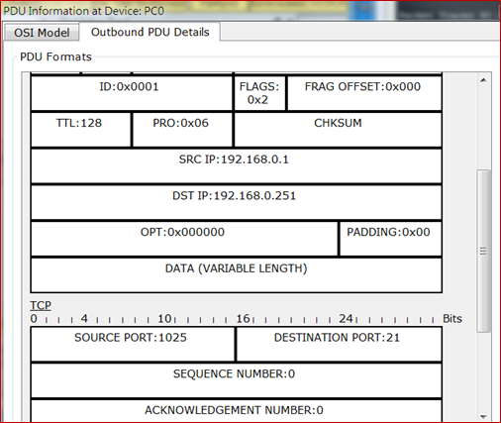Click the DST IP:192.168.0.251 row
Viewport: 501px width, 423px height.
click(237, 202)
